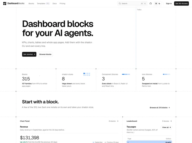Open the Blocks nav item
The height and width of the screenshot is (143, 192).
(31, 4)
